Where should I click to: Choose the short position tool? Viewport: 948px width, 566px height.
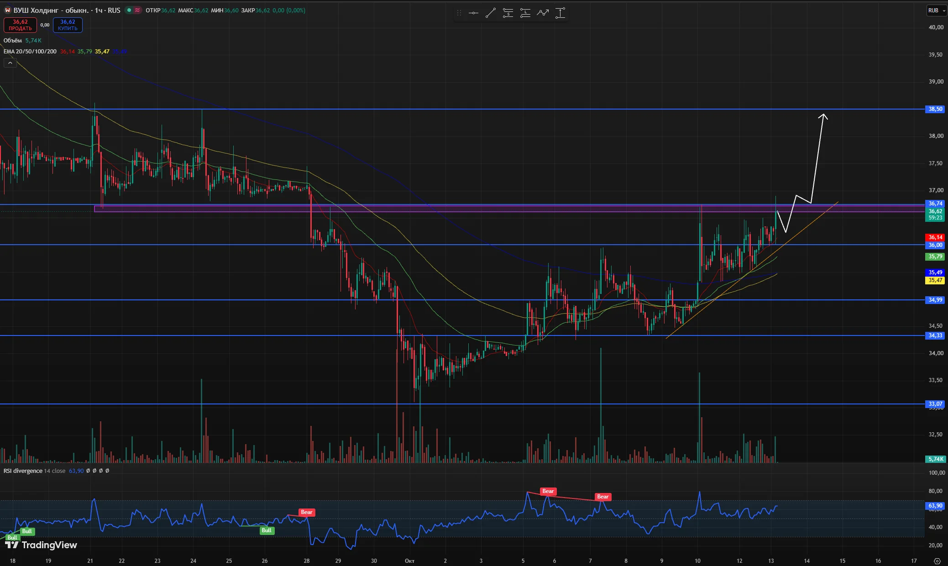pos(508,13)
